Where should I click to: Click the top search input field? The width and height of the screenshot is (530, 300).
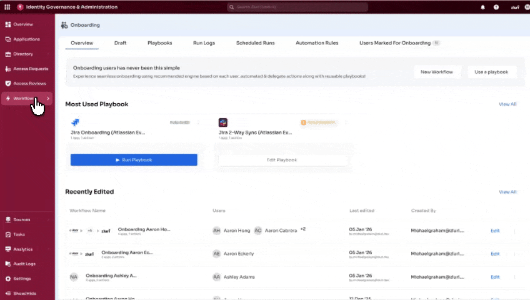tap(297, 7)
